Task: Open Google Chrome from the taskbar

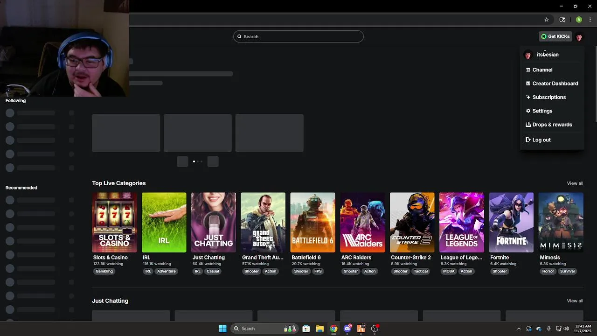Action: [x=333, y=329]
